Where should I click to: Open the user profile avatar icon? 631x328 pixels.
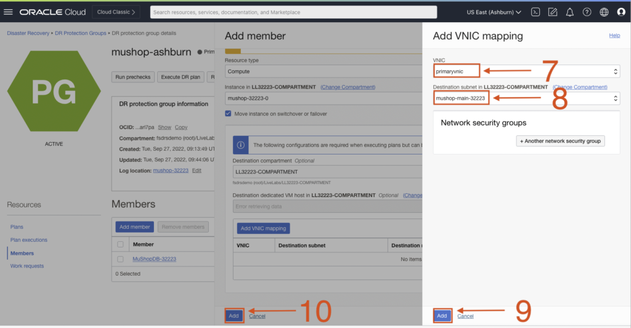coord(621,12)
